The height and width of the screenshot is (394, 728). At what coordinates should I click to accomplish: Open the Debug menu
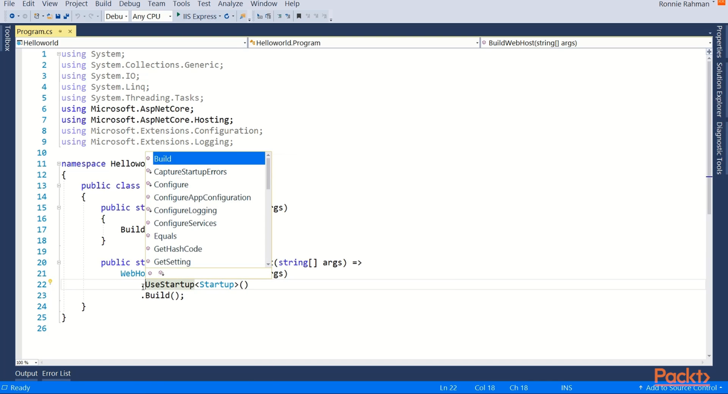pyautogui.click(x=129, y=4)
